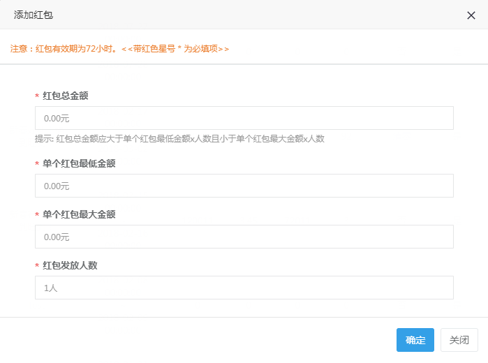
Task: Focus the 单个红包最低金额 input field
Action: click(244, 186)
